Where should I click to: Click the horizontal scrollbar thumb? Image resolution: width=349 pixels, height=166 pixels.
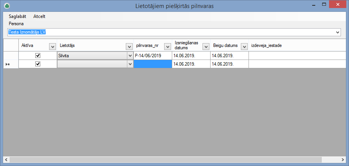coord(166,160)
